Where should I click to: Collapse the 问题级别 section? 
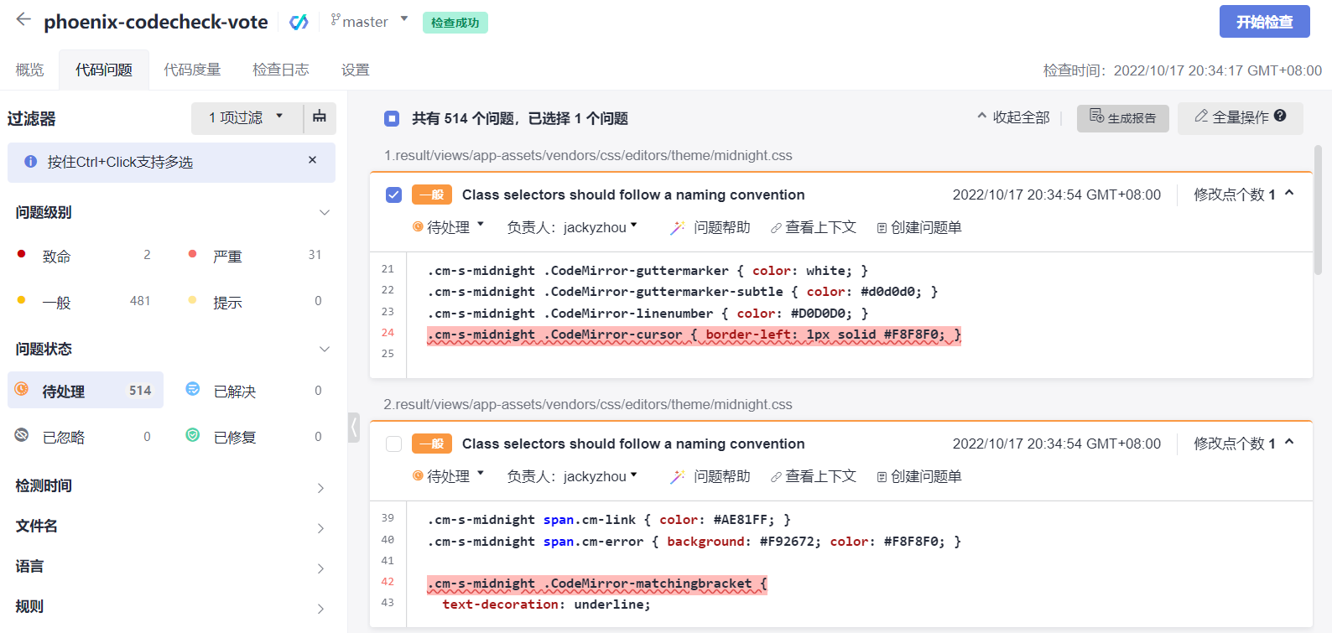pos(325,212)
